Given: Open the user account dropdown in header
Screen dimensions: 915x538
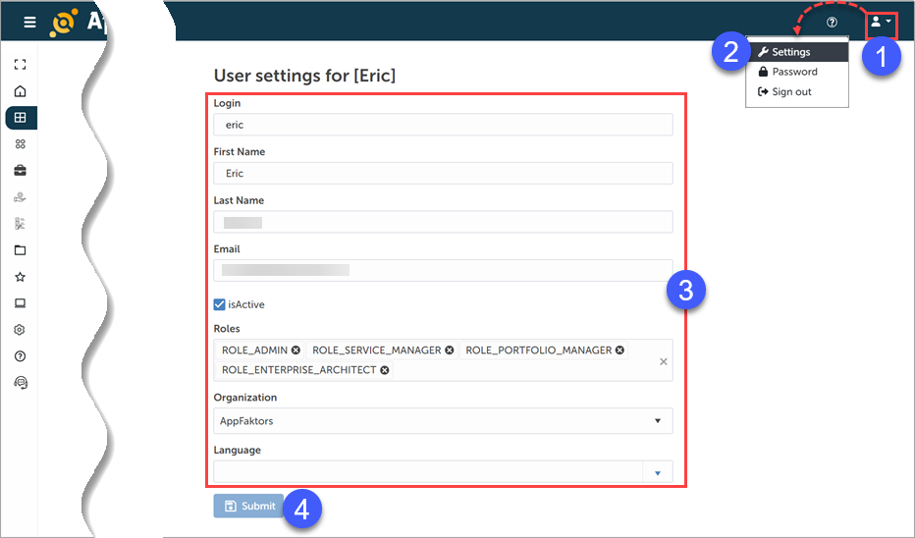Looking at the screenshot, I should [881, 22].
